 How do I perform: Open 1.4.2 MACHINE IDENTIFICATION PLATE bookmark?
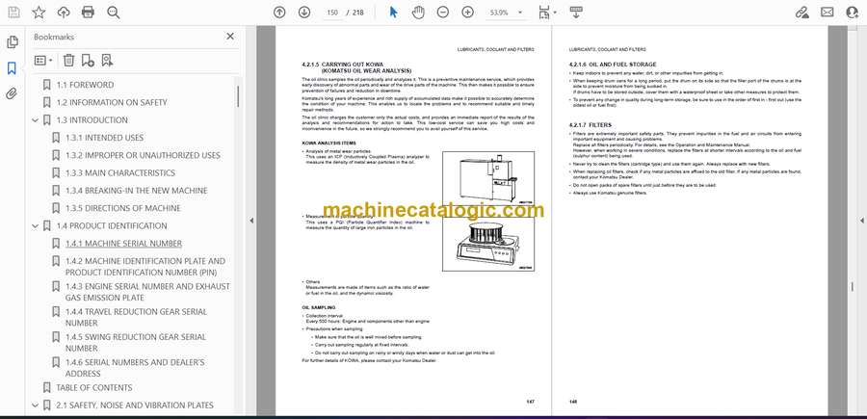[x=145, y=267]
